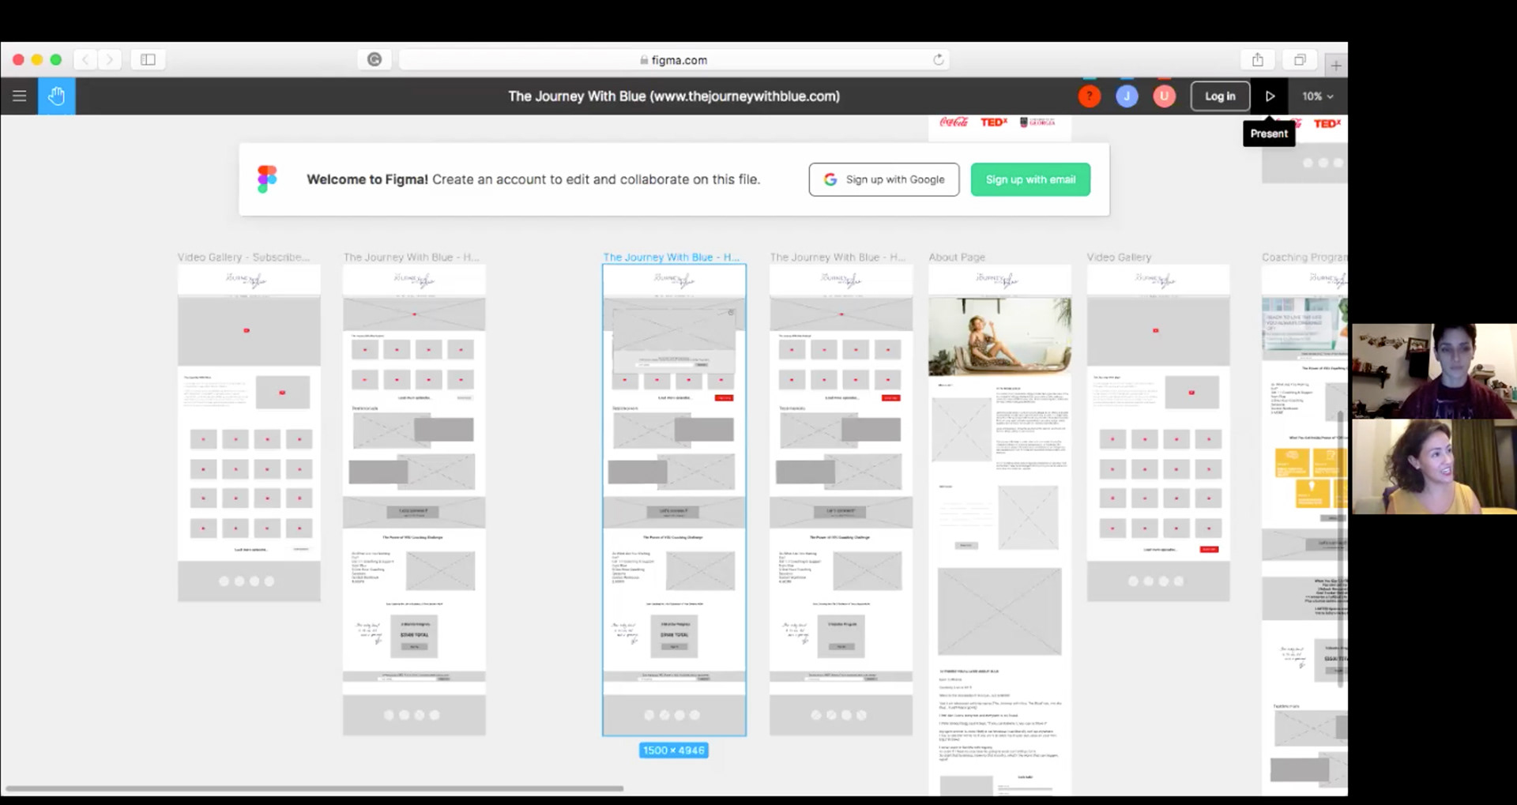Go back with the browser back arrow
Screen dimensions: 1517x805
click(85, 59)
